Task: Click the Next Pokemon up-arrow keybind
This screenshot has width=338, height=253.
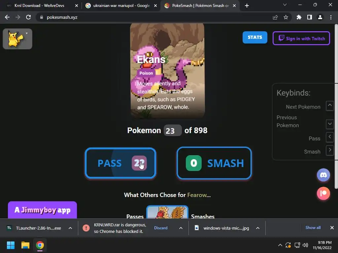Action: coord(330,106)
